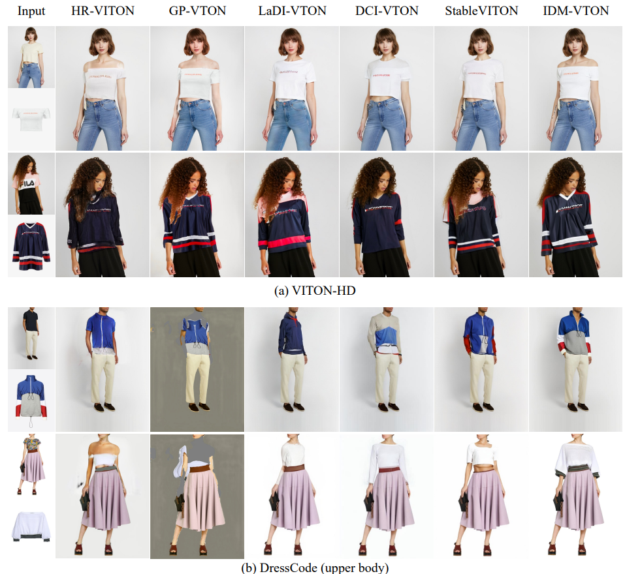Open GP-VTON man result with gray background

coord(197,369)
